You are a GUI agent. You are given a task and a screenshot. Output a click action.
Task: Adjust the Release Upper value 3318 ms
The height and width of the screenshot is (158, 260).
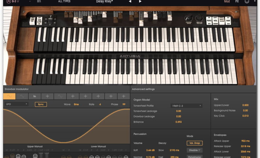245,146
